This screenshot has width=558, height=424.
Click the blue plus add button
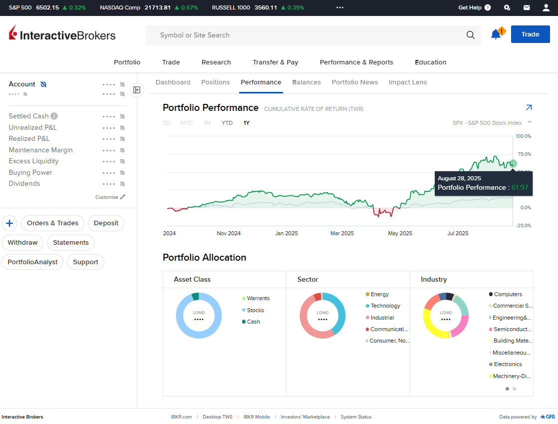pyautogui.click(x=9, y=223)
